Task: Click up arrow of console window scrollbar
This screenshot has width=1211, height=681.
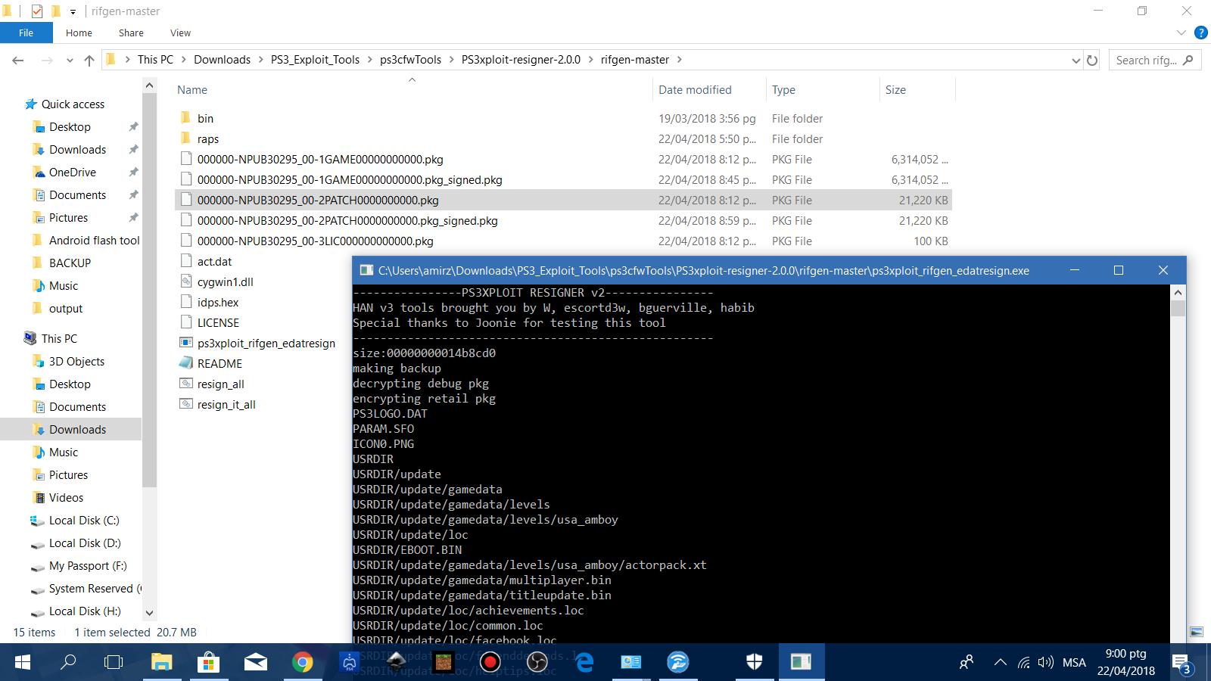Action: coord(1178,292)
